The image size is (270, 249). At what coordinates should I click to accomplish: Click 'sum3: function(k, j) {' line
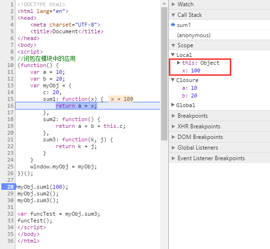[78, 139]
